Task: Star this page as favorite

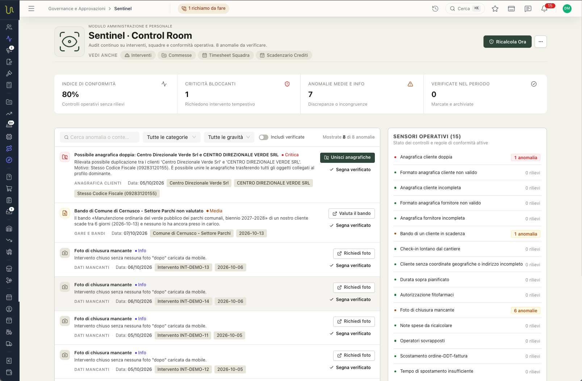Action: pos(495,8)
